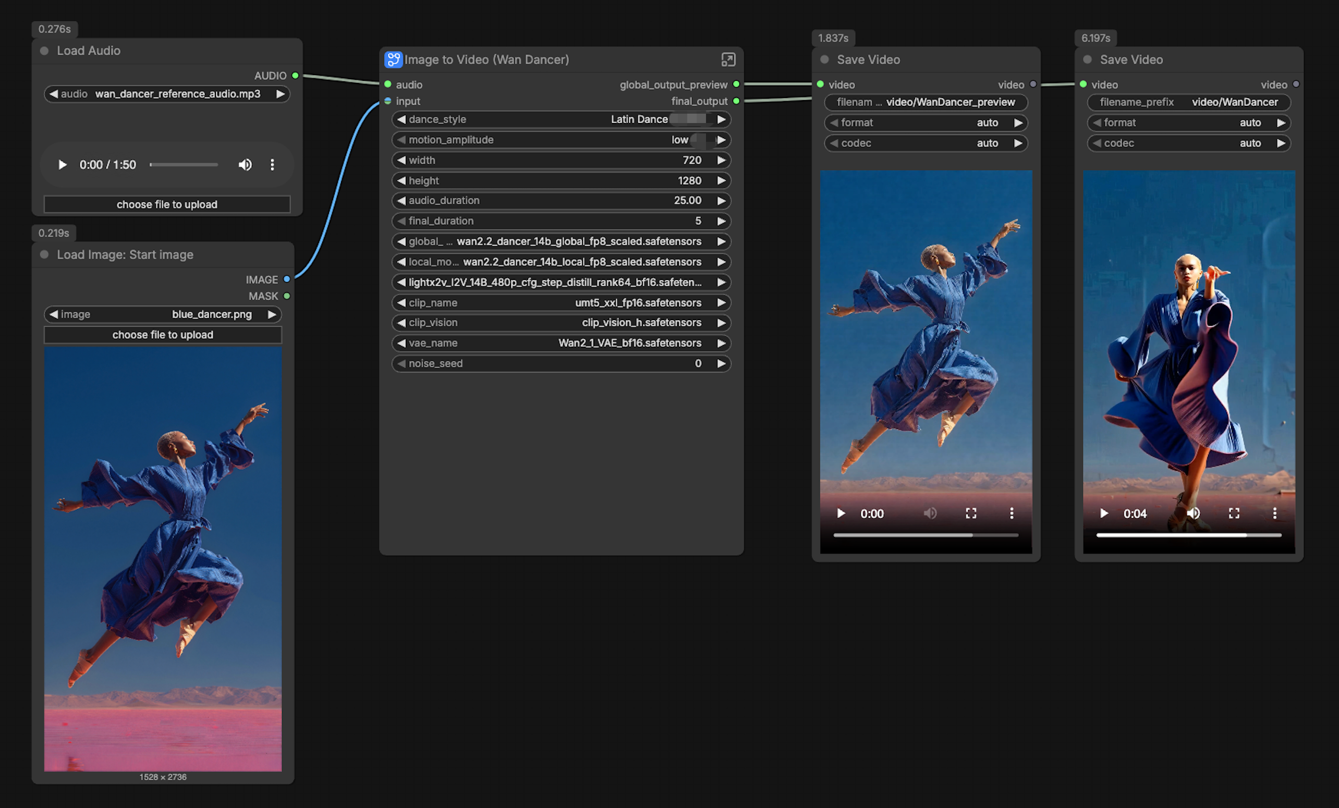Click choose file to upload in Load Audio
Screen dimensions: 1339x808
coord(167,204)
